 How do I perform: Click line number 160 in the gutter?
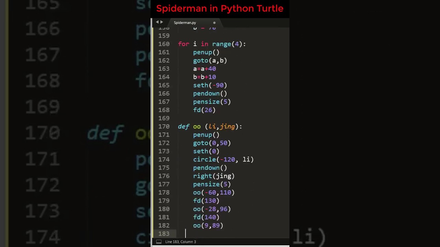(164, 44)
